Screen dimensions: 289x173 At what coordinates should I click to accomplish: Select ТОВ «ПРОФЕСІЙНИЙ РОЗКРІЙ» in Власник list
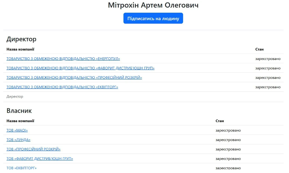point(33,149)
